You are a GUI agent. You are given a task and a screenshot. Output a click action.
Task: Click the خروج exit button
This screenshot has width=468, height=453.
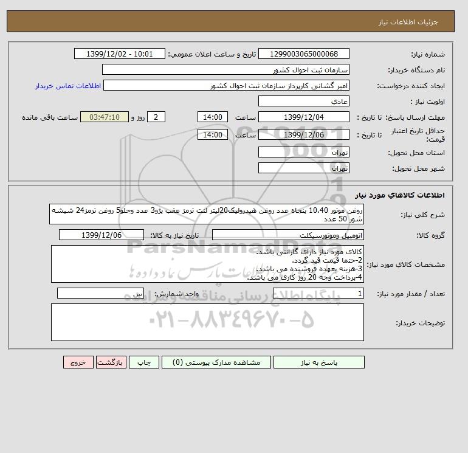point(78,362)
